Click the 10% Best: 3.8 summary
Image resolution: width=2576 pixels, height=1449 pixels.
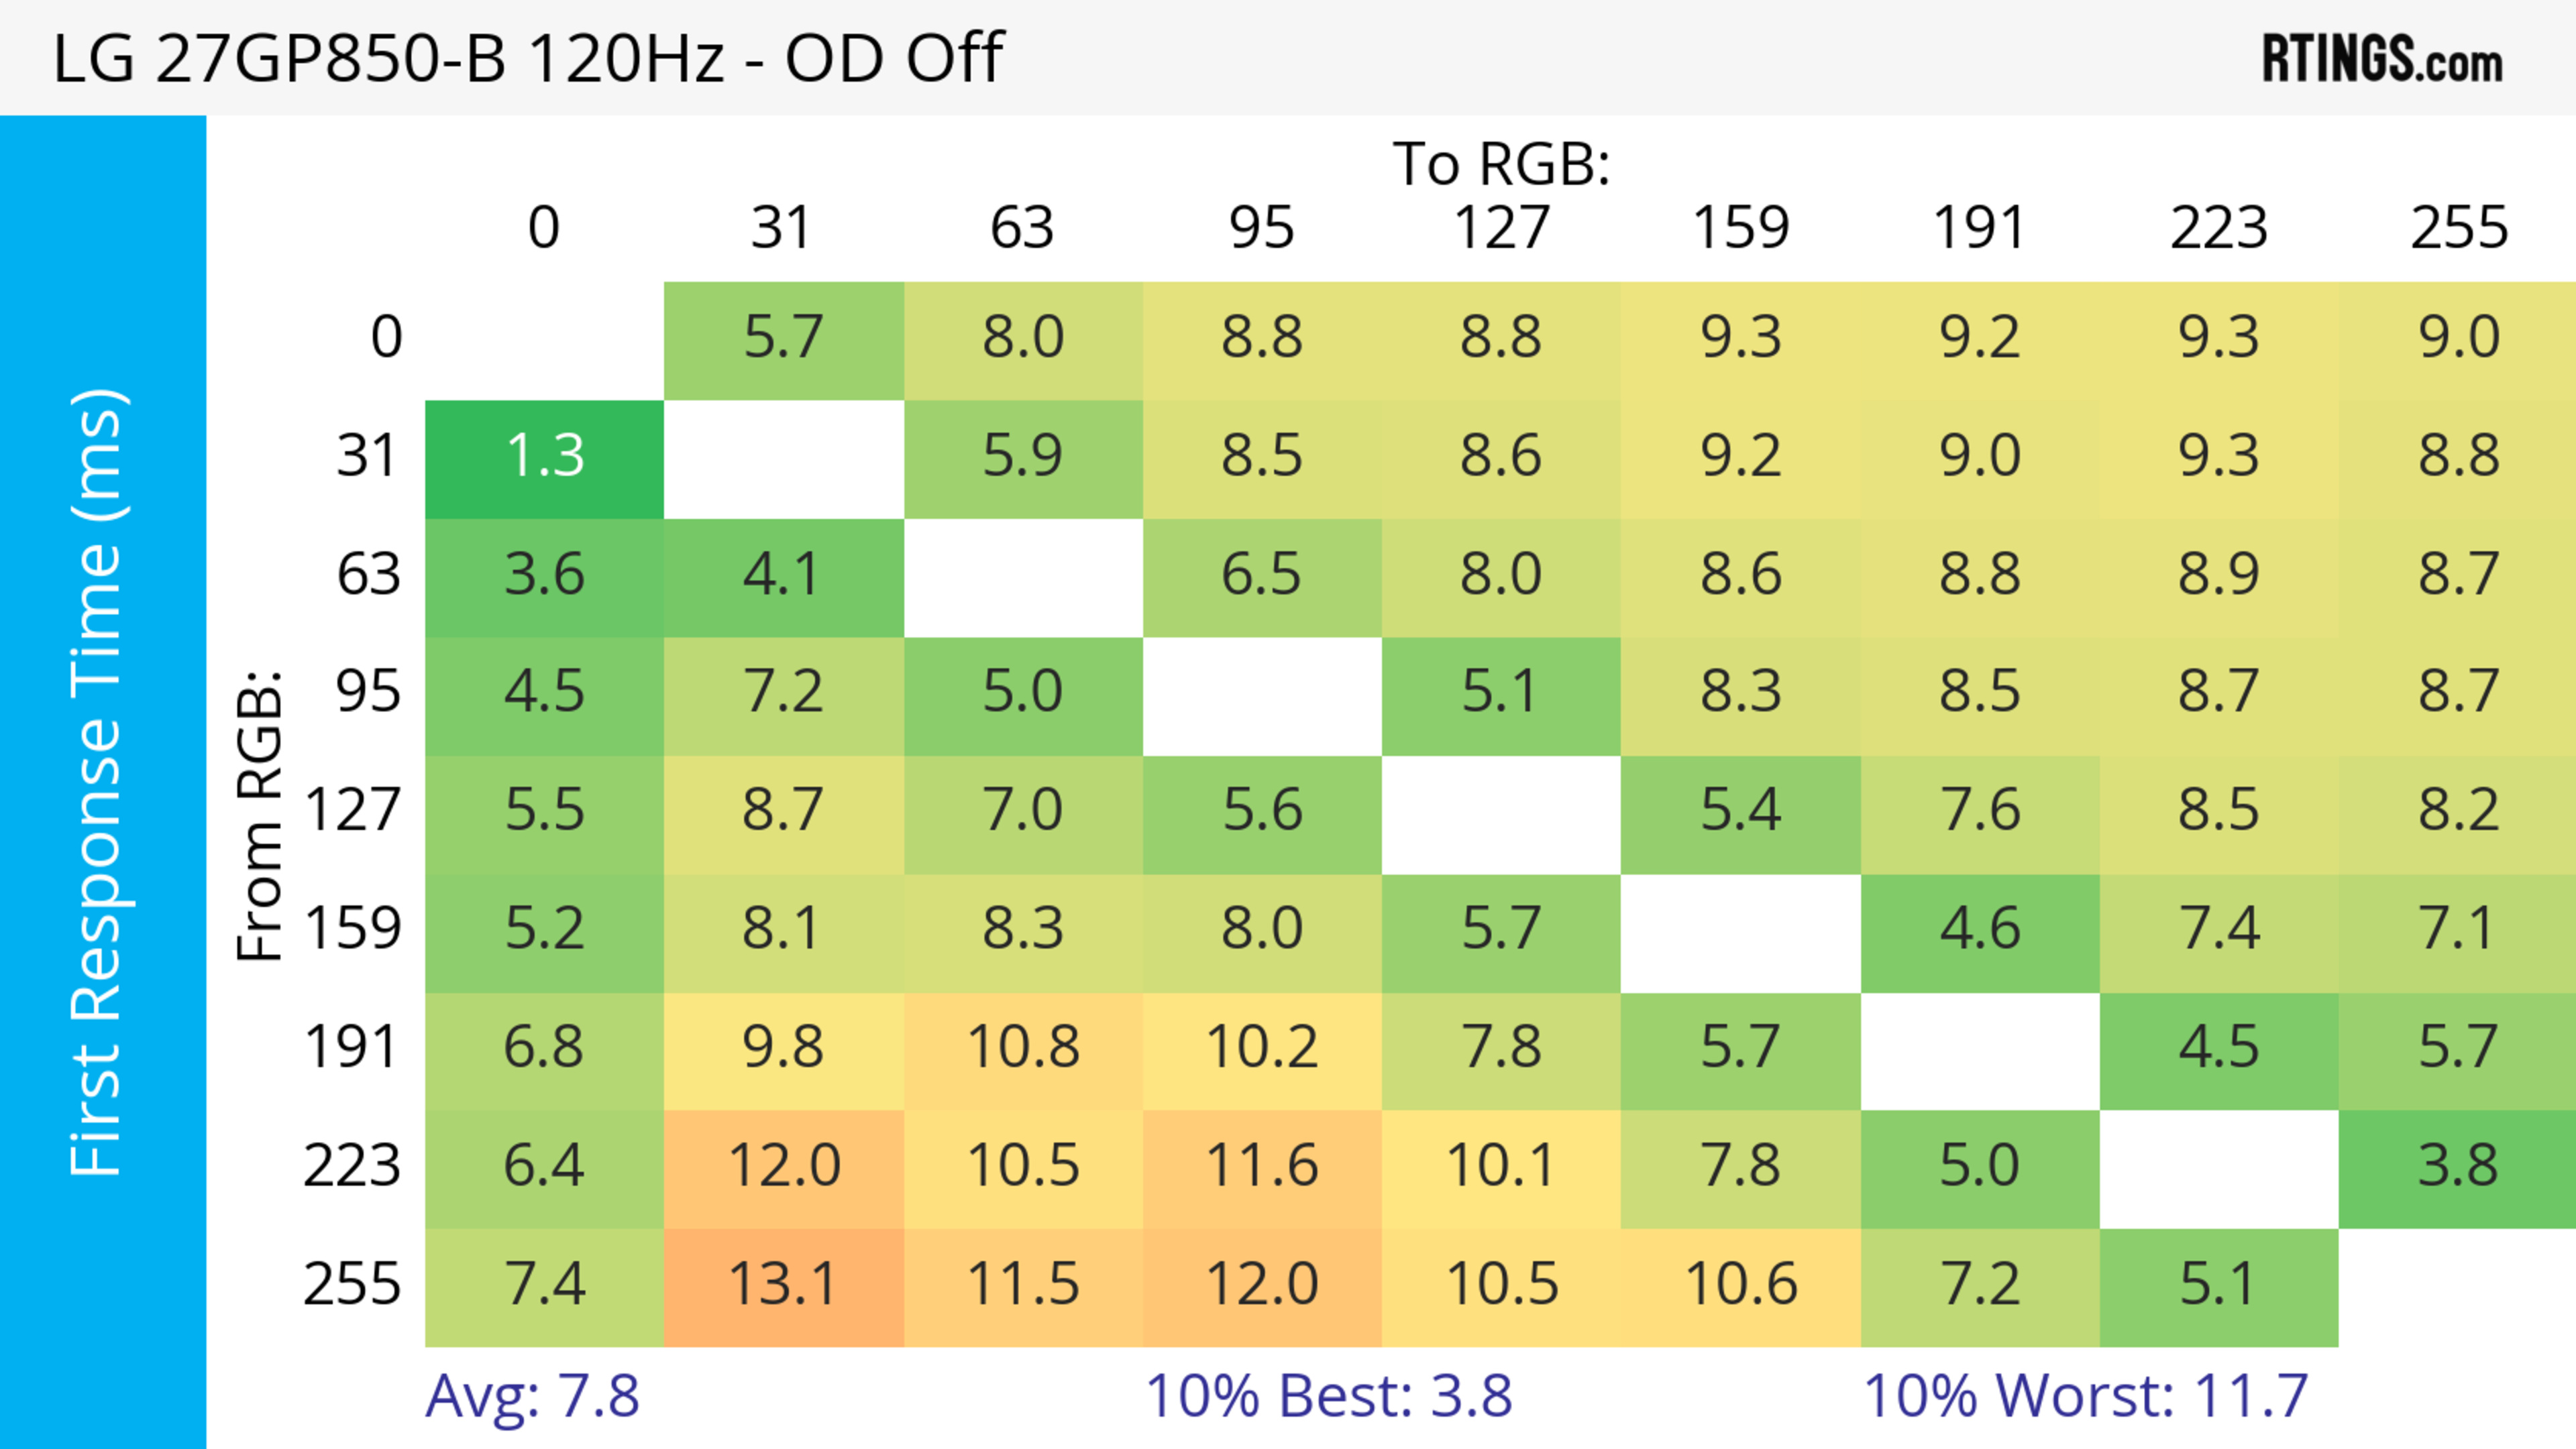click(1328, 1397)
